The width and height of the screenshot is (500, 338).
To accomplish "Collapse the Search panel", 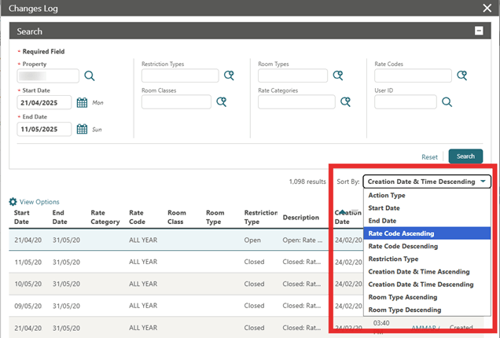I will pos(479,31).
